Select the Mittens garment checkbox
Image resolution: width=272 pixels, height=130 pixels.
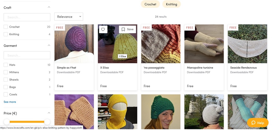coord(6,72)
